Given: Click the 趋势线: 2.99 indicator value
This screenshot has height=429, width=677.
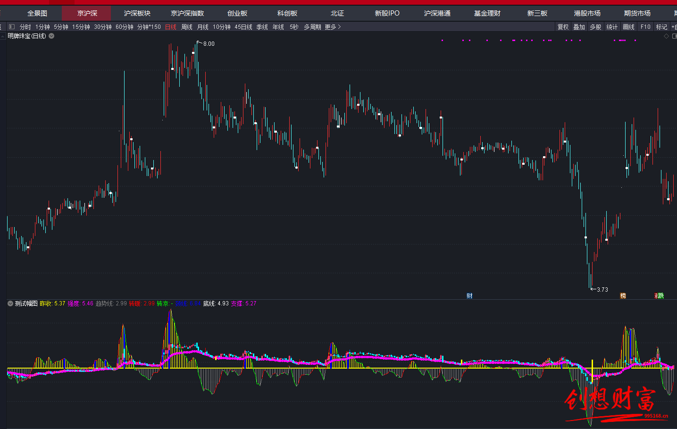Looking at the screenshot, I should click(x=111, y=303).
